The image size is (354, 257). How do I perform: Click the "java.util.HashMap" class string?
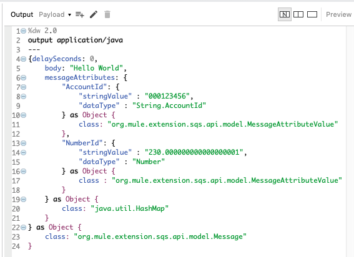click(x=130, y=208)
